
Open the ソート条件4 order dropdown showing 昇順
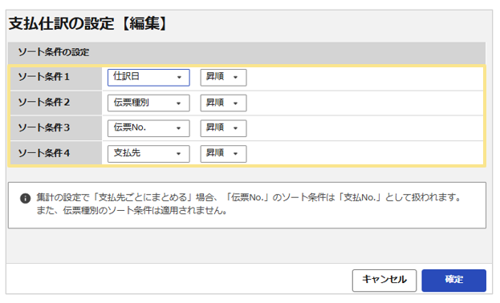coord(223,154)
